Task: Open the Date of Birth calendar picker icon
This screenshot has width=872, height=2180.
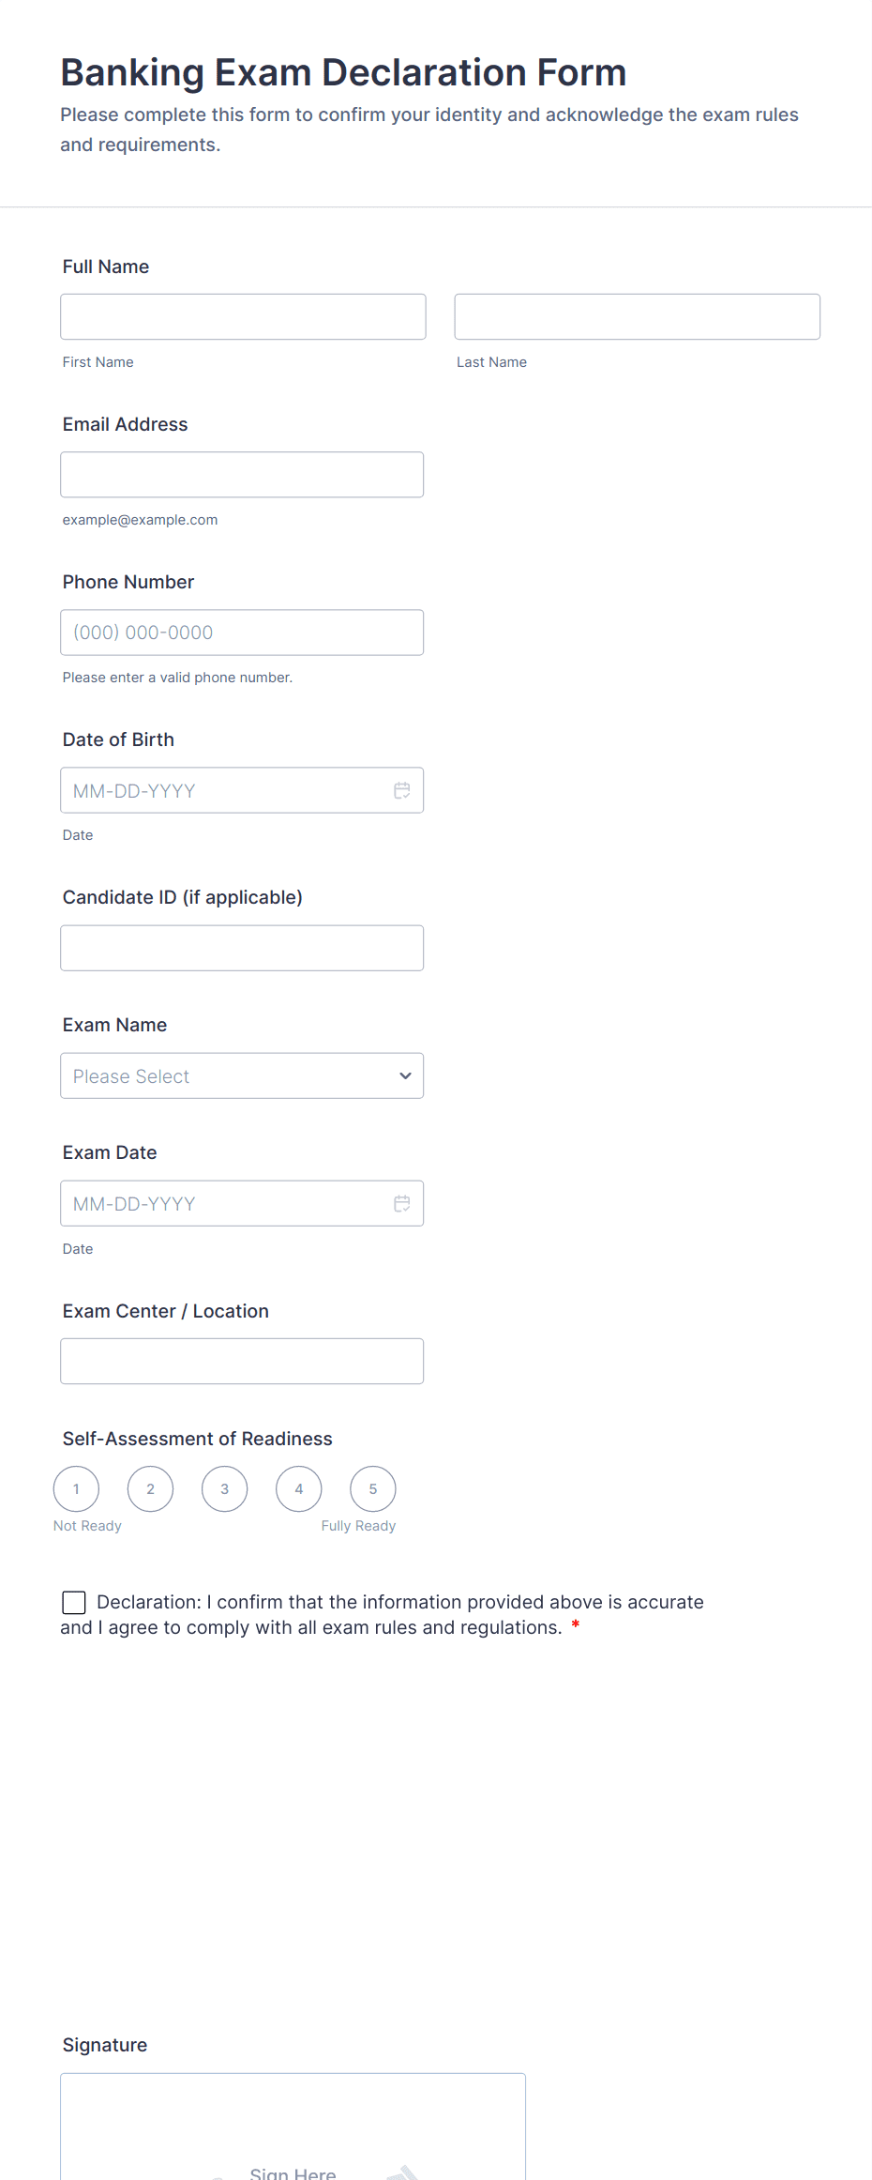Action: [x=402, y=790]
